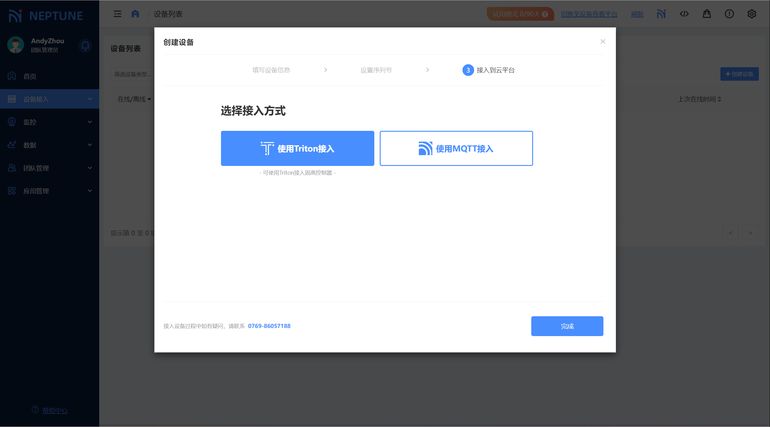Close the 创建设备 dialog

click(x=603, y=41)
